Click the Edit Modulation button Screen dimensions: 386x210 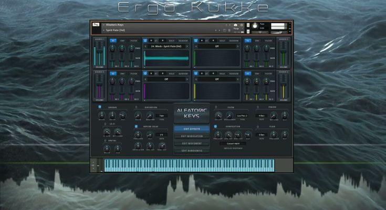pyautogui.click(x=192, y=136)
